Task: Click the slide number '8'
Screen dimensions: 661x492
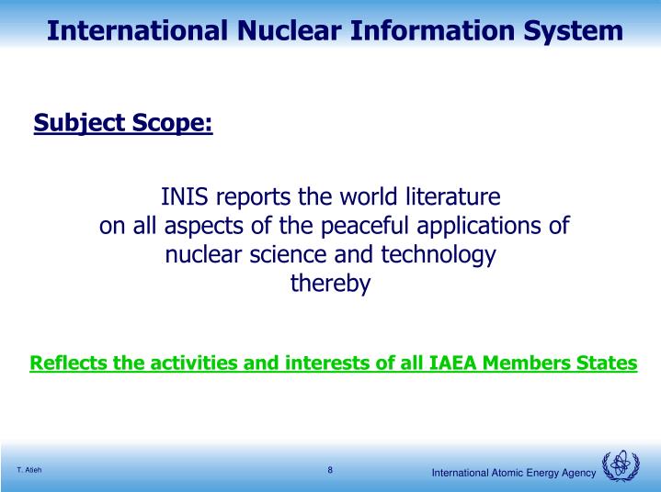Action: pyautogui.click(x=330, y=470)
